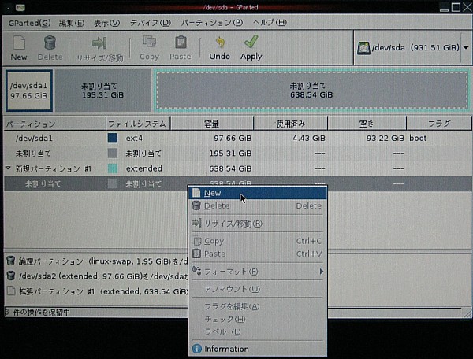Select the highlighted 未割り当て child row
Screen dimensions: 473x359
(238, 183)
